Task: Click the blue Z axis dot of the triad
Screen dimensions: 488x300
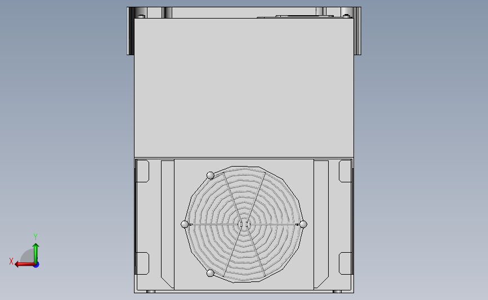Action: pos(37,265)
